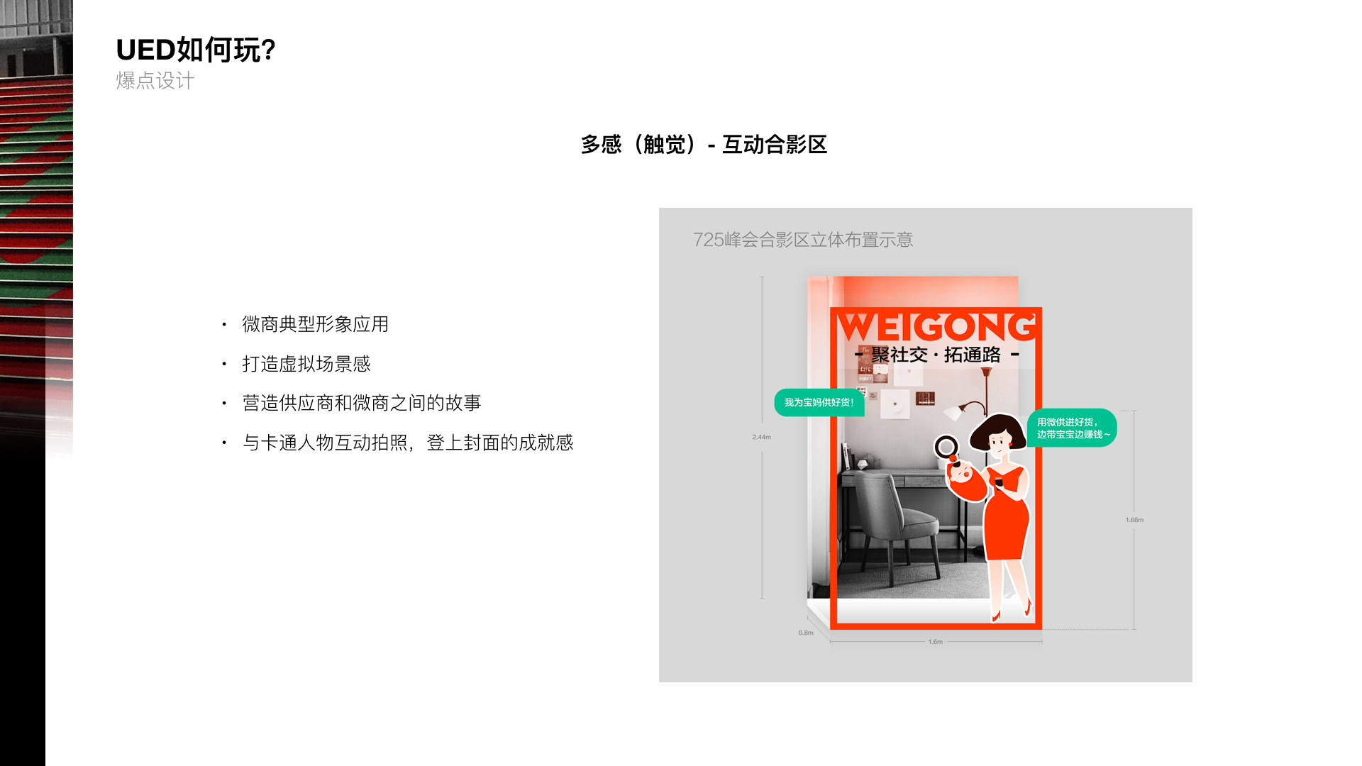1362x766 pixels.
Task: Select the bullet '微商典型形象应用'
Action: point(316,324)
